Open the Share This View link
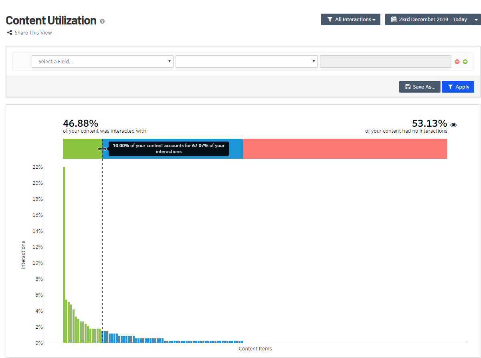This screenshot has width=481, height=358. [30, 33]
